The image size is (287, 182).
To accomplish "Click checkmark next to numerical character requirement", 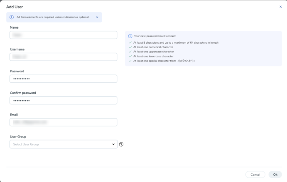I will [x=130, y=47].
